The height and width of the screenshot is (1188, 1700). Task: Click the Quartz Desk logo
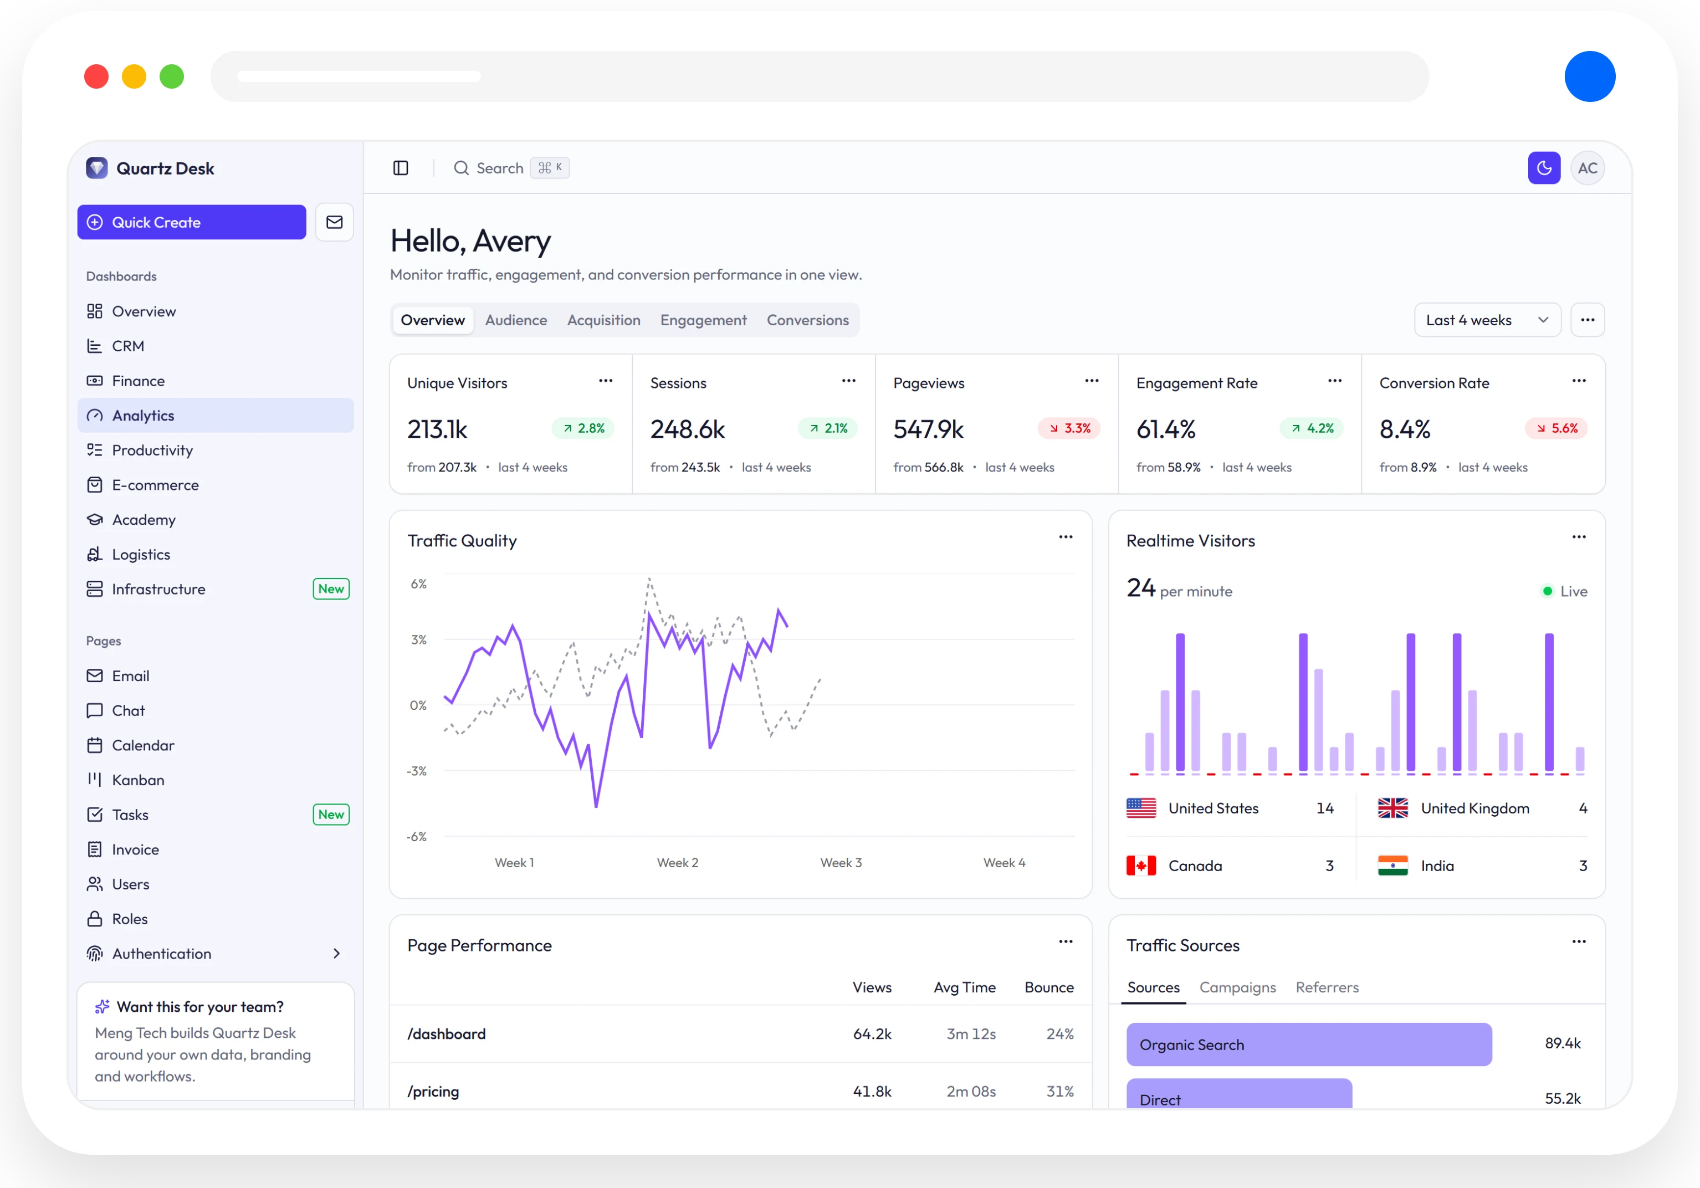(x=97, y=168)
